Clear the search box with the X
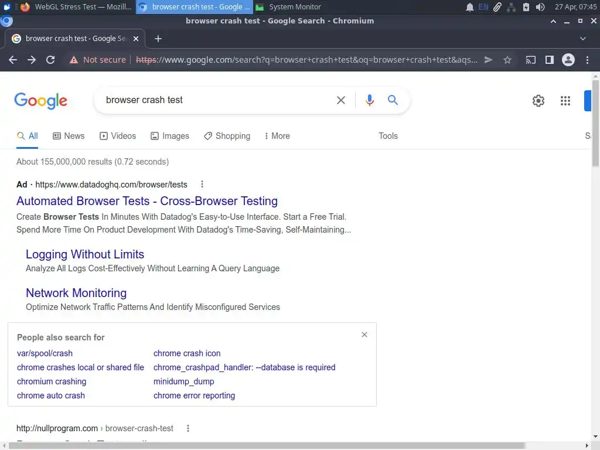 (340, 100)
